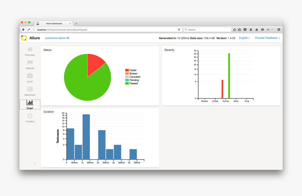Open a new browser tab
The width and height of the screenshot is (302, 196).
pos(76,23)
